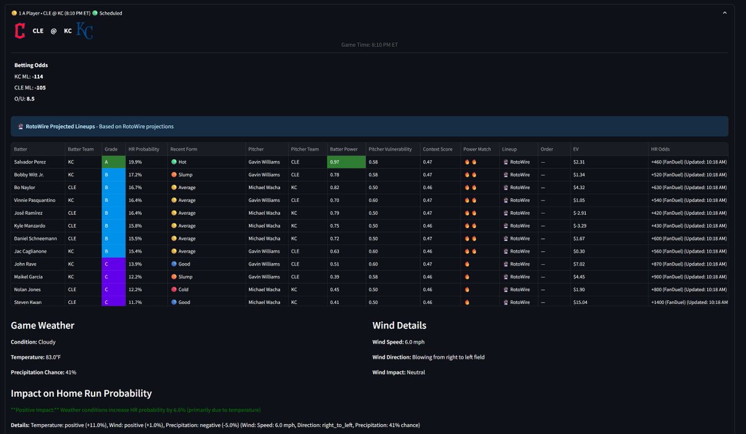The height and width of the screenshot is (434, 746).
Task: Collapse the CLE @ KC game expander
Action: 724,12
